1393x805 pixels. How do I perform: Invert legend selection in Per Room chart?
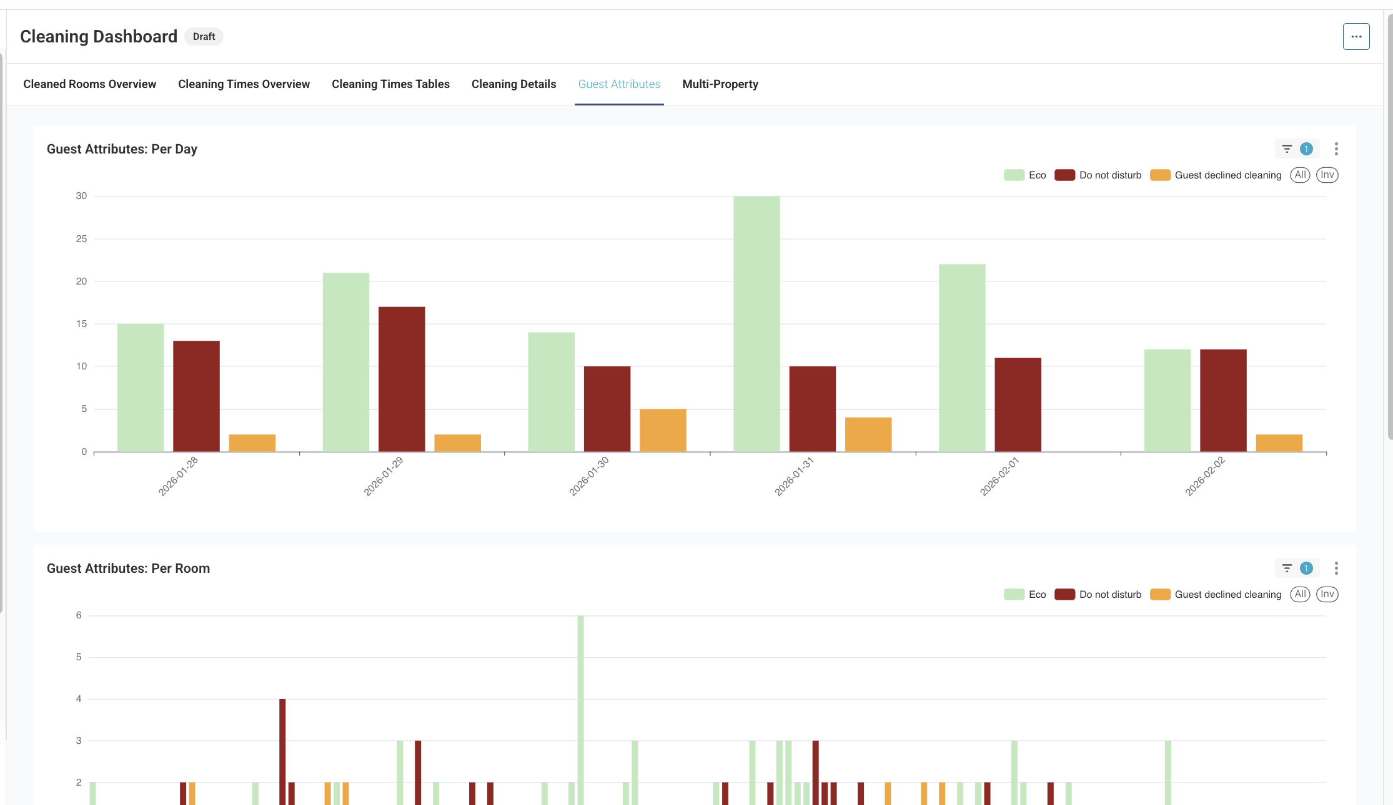click(1327, 594)
